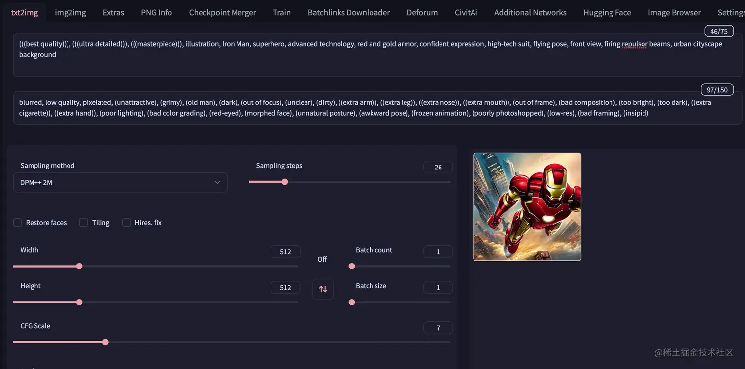Open the generated Iron Man image thumbnail
Image resolution: width=745 pixels, height=369 pixels.
[527, 206]
